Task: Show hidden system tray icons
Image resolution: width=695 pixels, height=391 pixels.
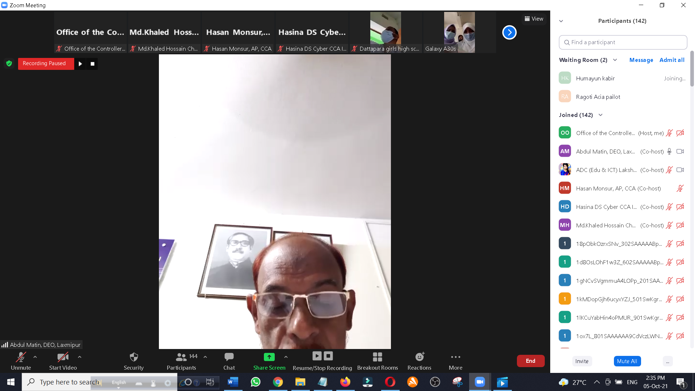Action: pos(597,382)
